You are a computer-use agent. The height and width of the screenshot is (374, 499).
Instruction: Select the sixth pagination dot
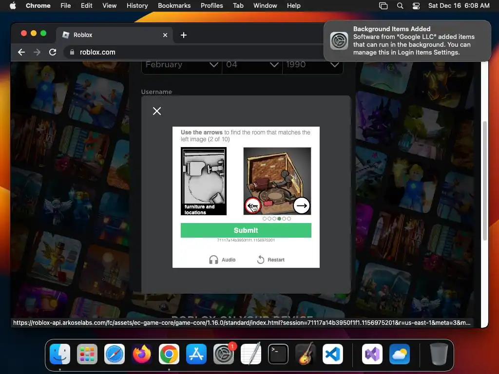pyautogui.click(x=289, y=219)
